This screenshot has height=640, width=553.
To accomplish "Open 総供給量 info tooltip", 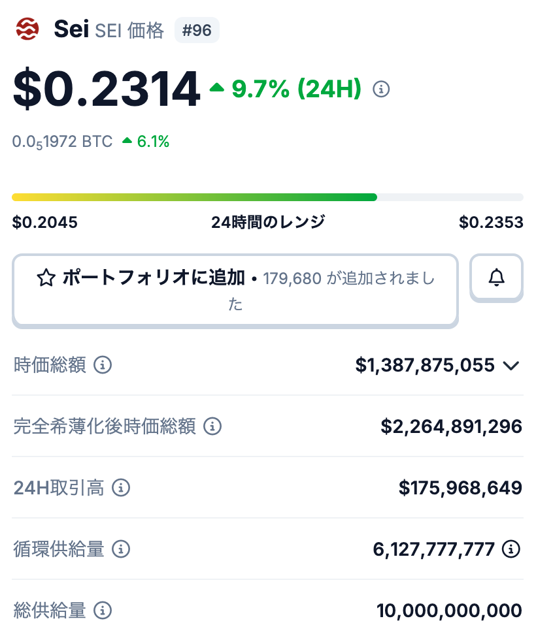I will [x=102, y=611].
